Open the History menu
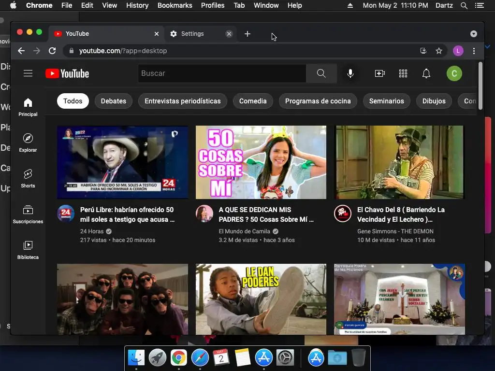Viewport: 495px width, 371px height. [x=137, y=5]
